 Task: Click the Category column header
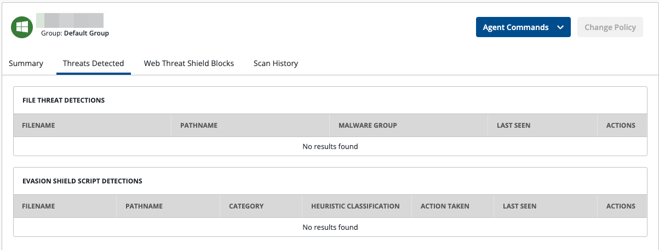pyautogui.click(x=246, y=206)
